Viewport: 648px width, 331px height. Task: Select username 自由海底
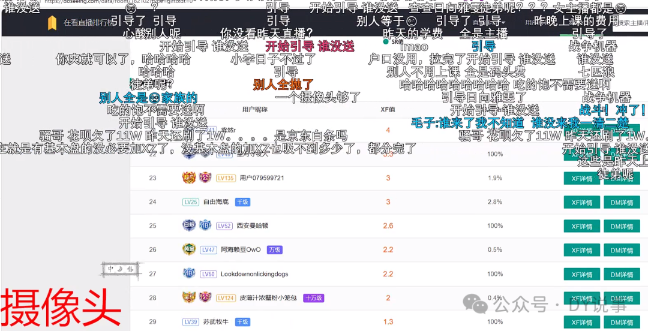click(216, 202)
